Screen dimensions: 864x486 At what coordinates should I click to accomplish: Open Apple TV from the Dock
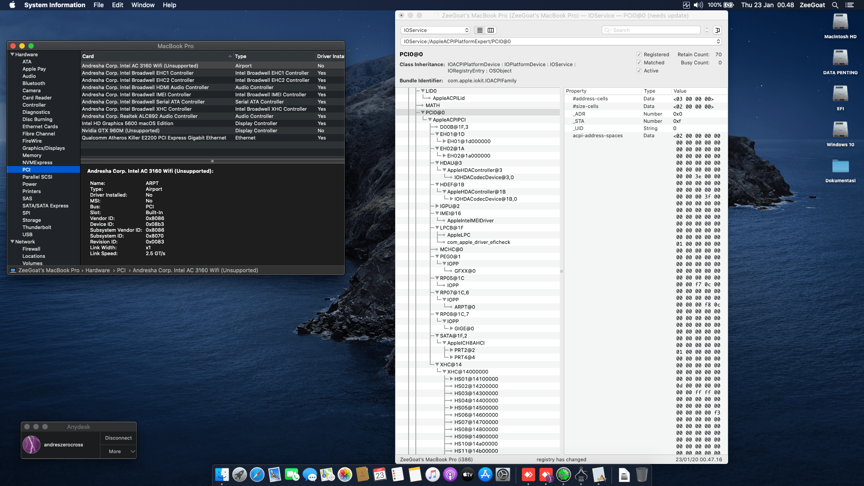coord(468,474)
